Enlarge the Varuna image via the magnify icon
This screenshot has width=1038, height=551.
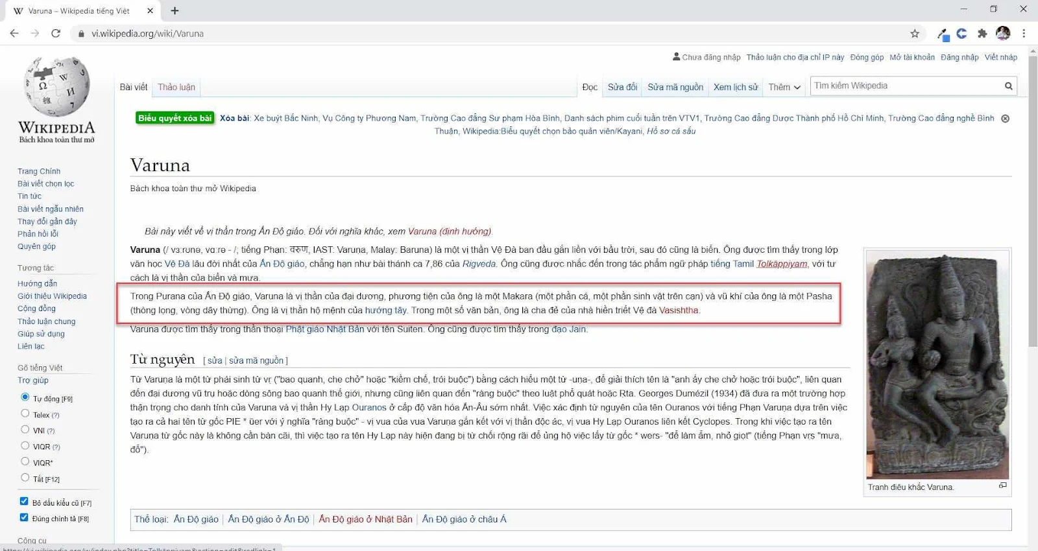tap(1002, 486)
